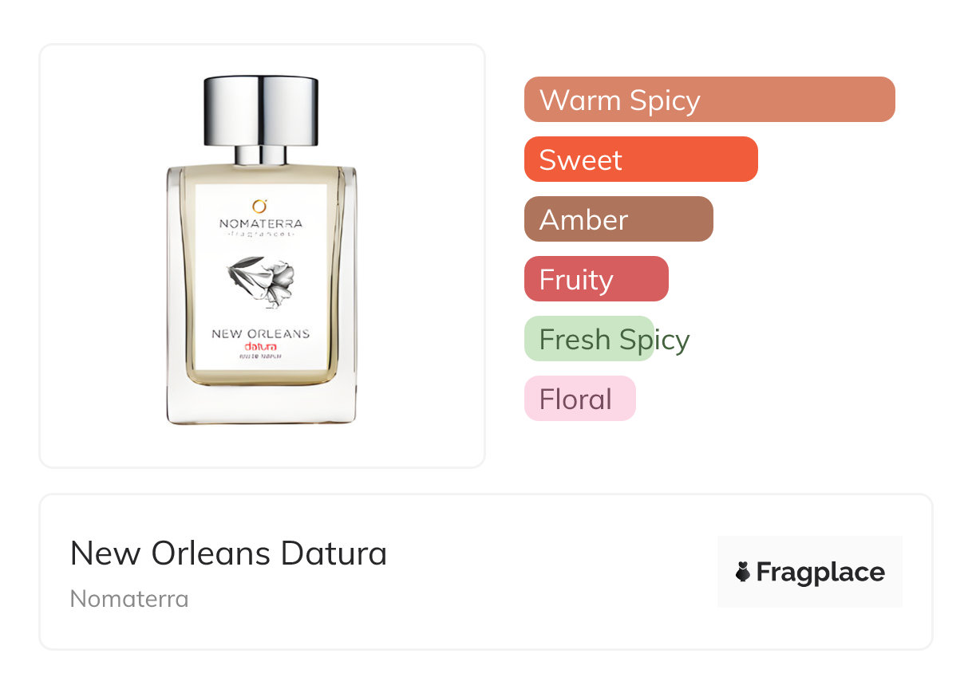Open the Nomaterra brand link
The width and height of the screenshot is (972, 689).
coord(129,599)
